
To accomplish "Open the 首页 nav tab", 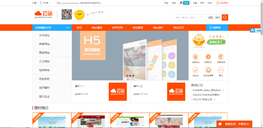I will tap(79, 28).
